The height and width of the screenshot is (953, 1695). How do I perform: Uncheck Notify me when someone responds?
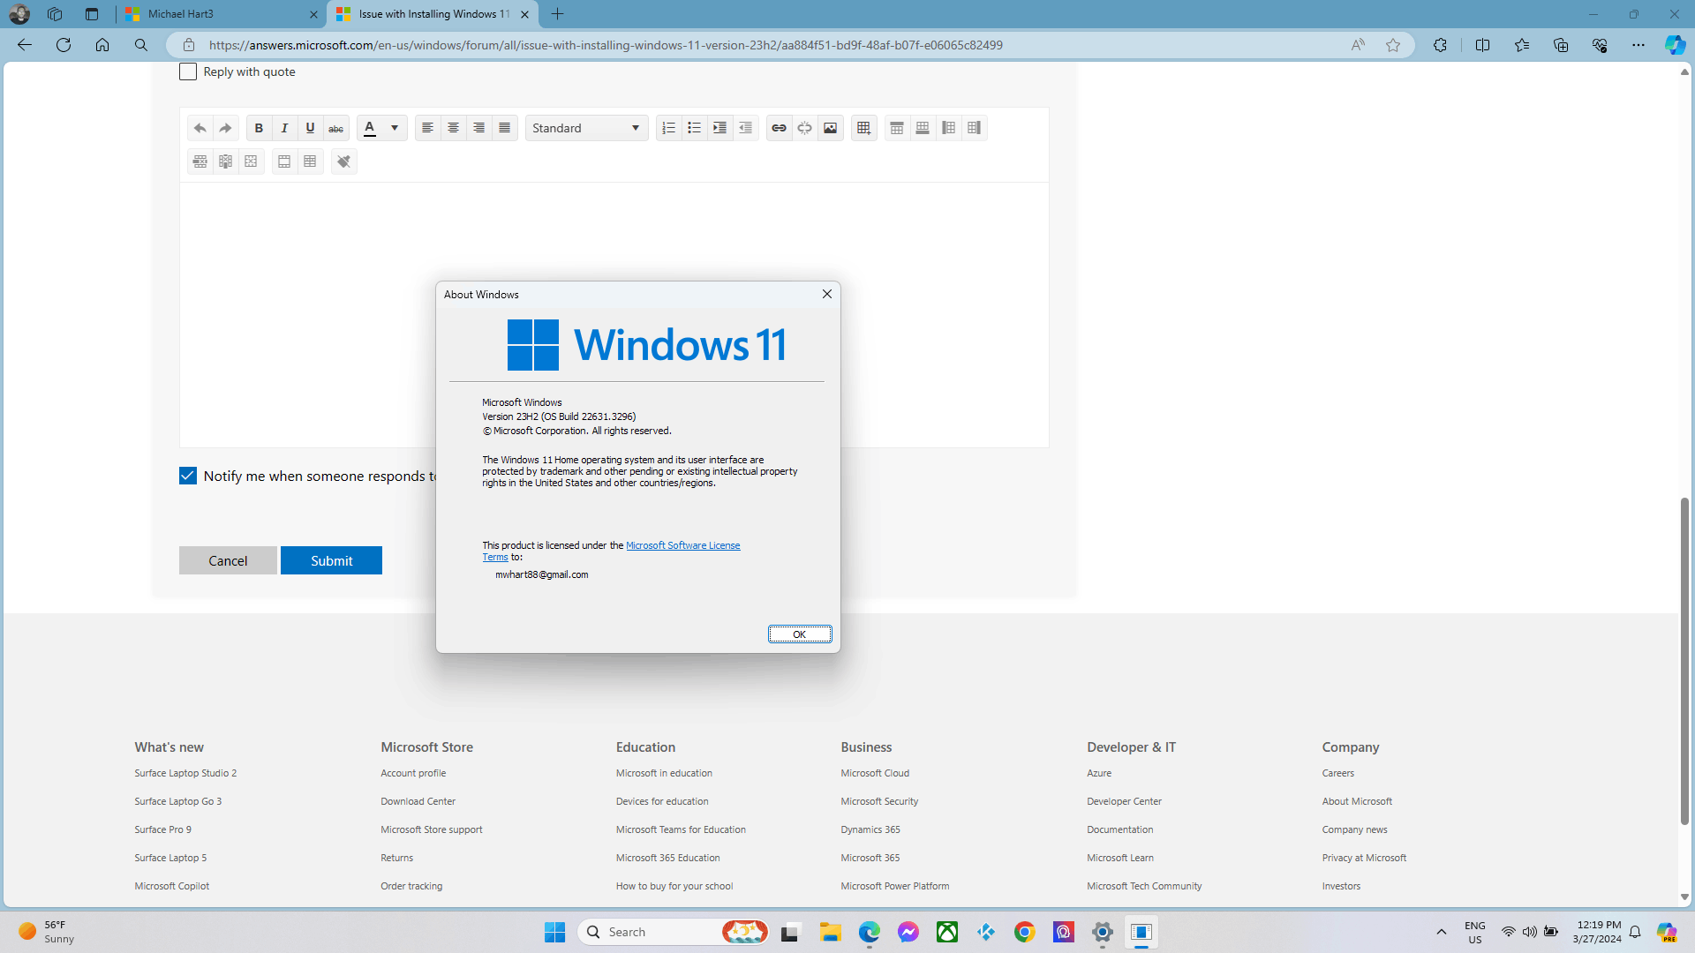coord(188,476)
